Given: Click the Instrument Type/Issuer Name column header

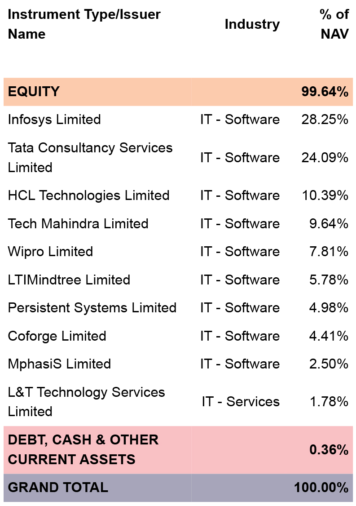Looking at the screenshot, I should point(84,24).
